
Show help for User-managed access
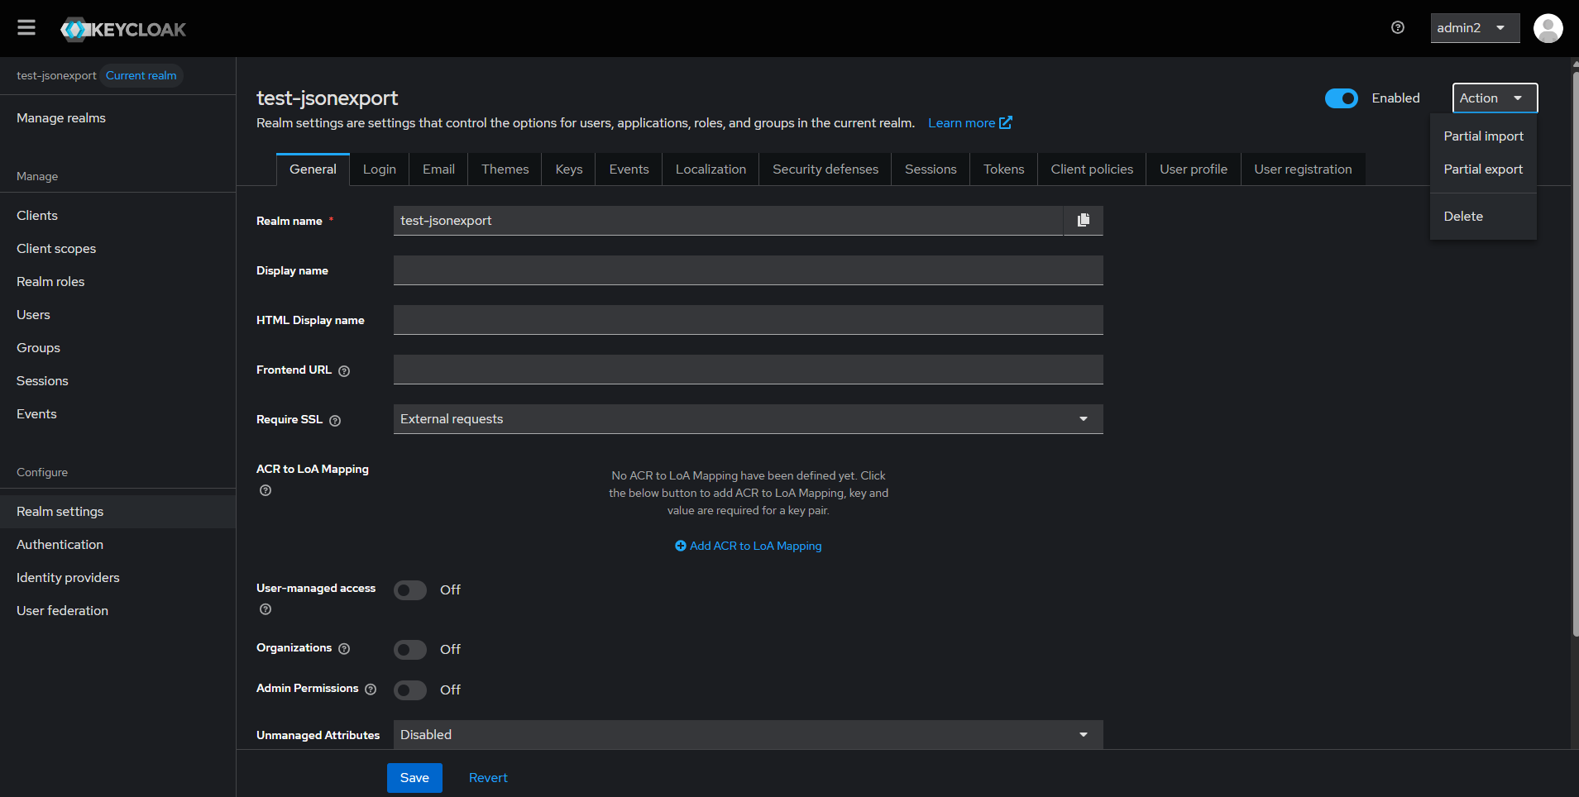[266, 609]
